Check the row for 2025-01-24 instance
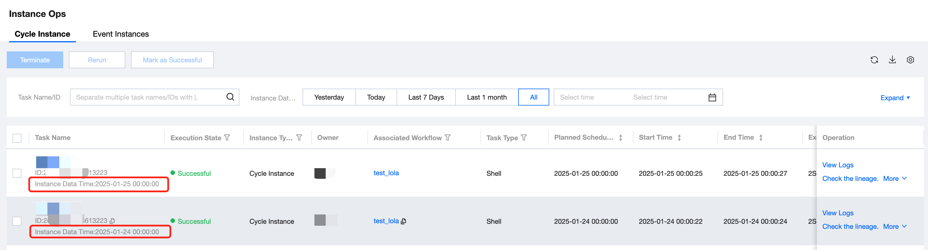 pyautogui.click(x=17, y=221)
